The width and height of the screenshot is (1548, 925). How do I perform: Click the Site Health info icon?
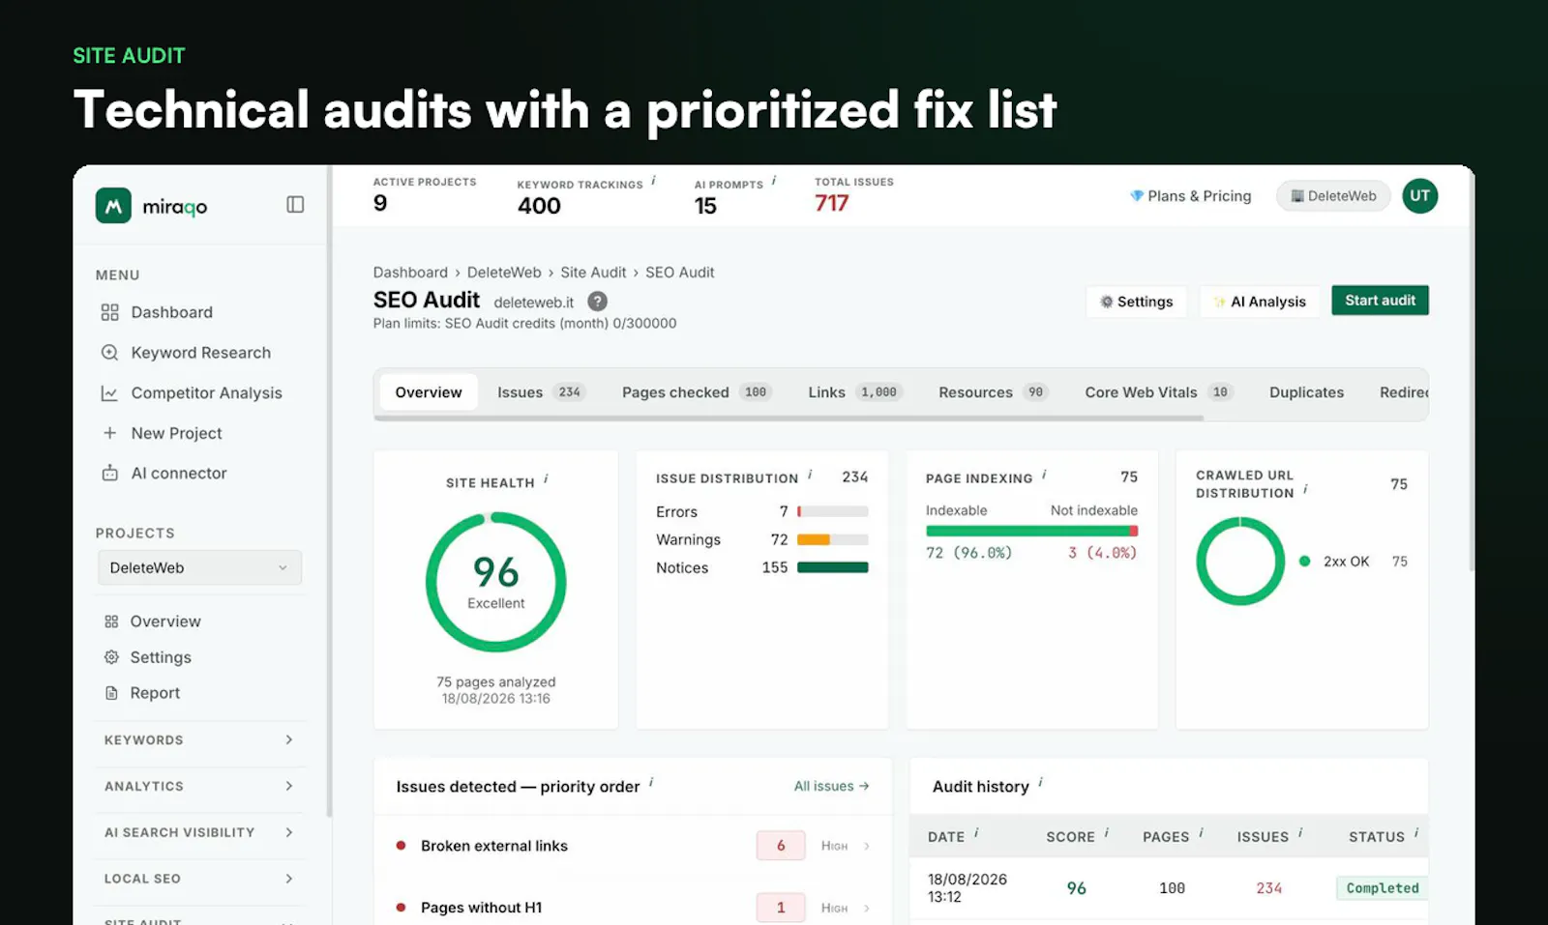(547, 479)
